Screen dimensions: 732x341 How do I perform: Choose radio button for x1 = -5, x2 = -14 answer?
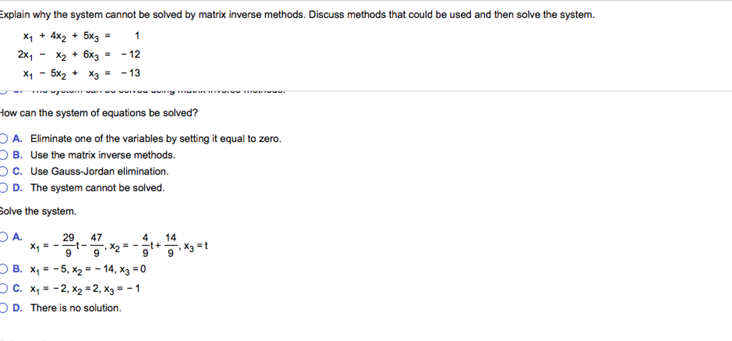[x=3, y=269]
